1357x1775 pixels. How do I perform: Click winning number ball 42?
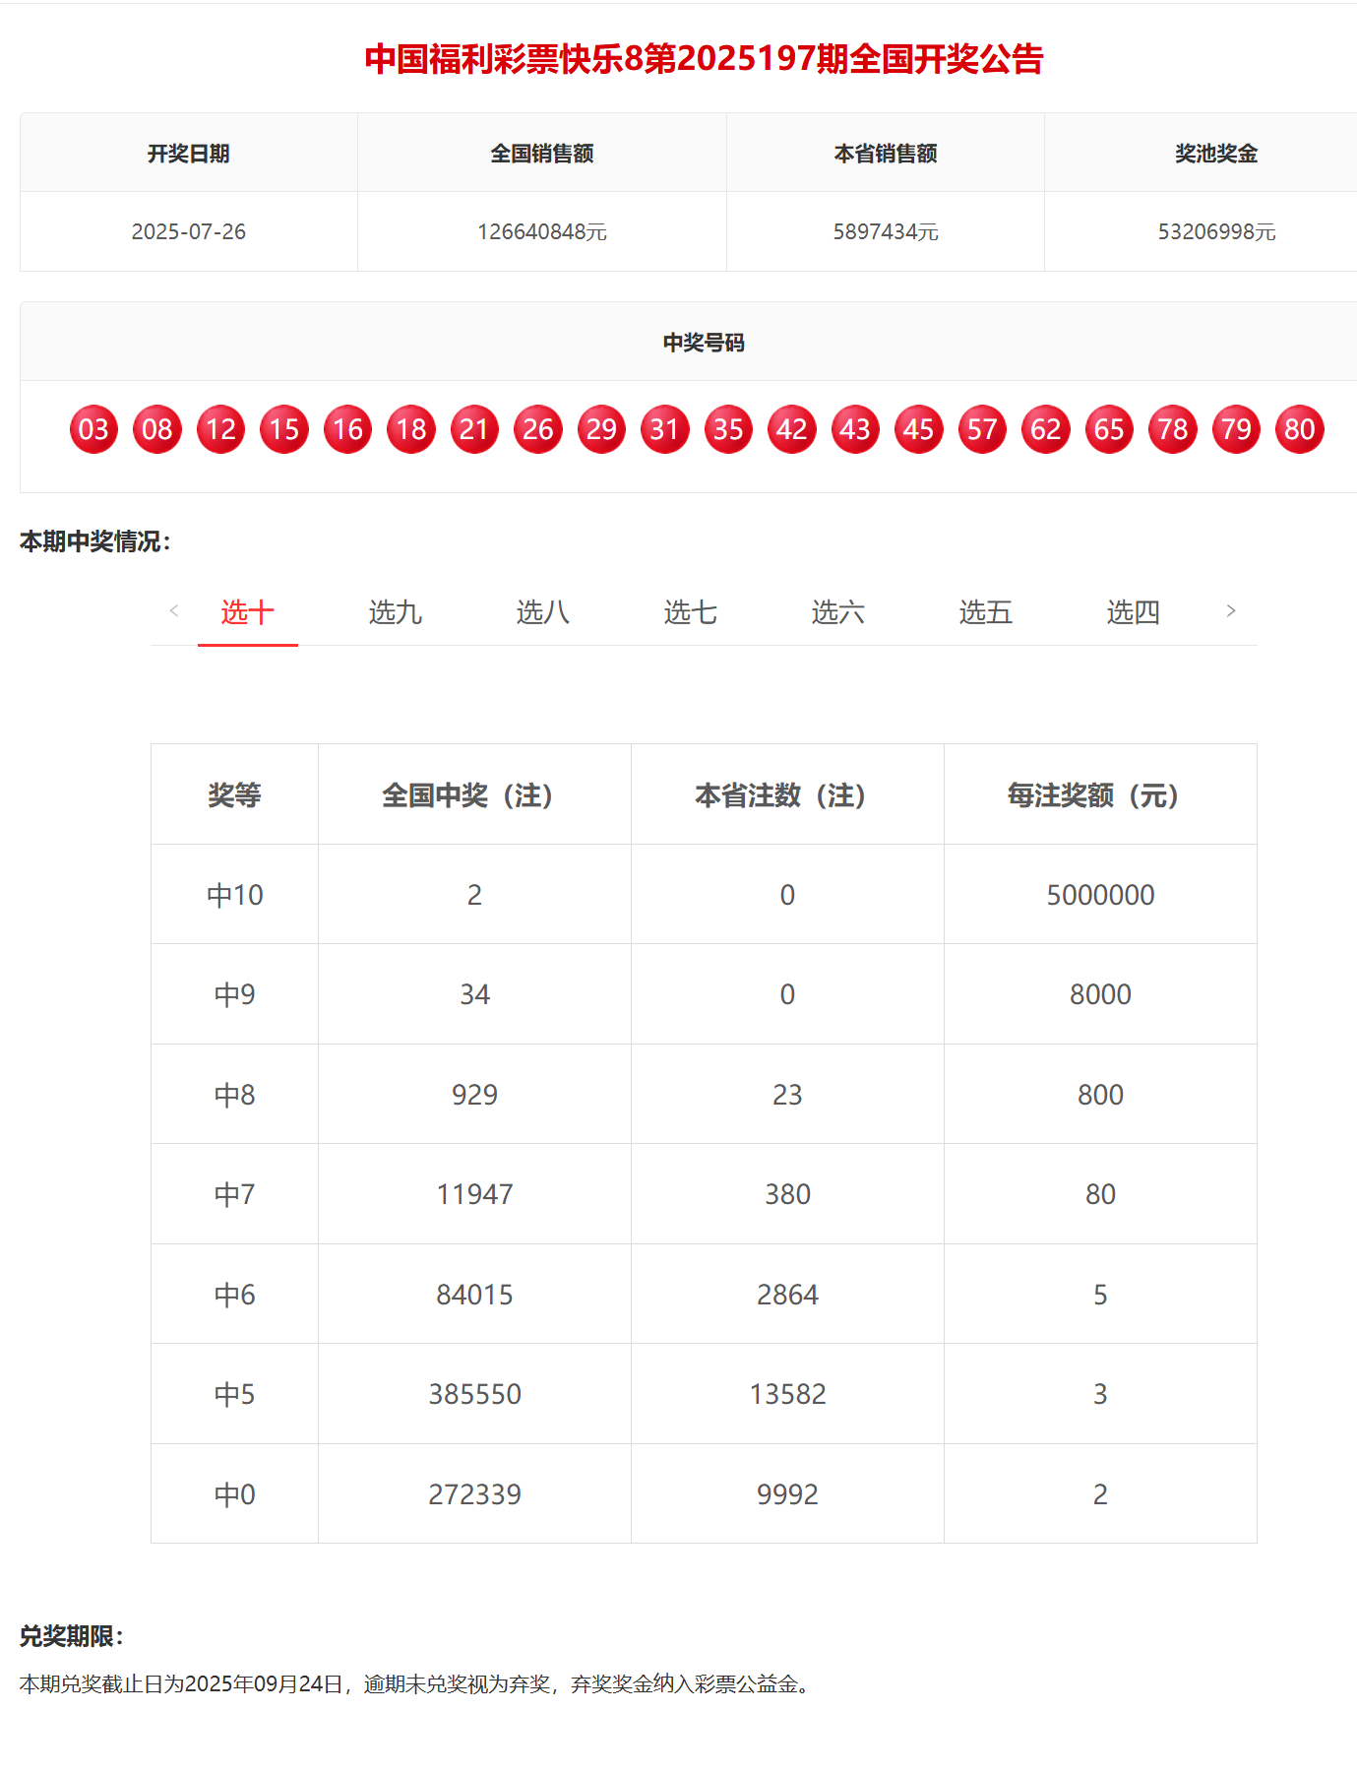[792, 429]
